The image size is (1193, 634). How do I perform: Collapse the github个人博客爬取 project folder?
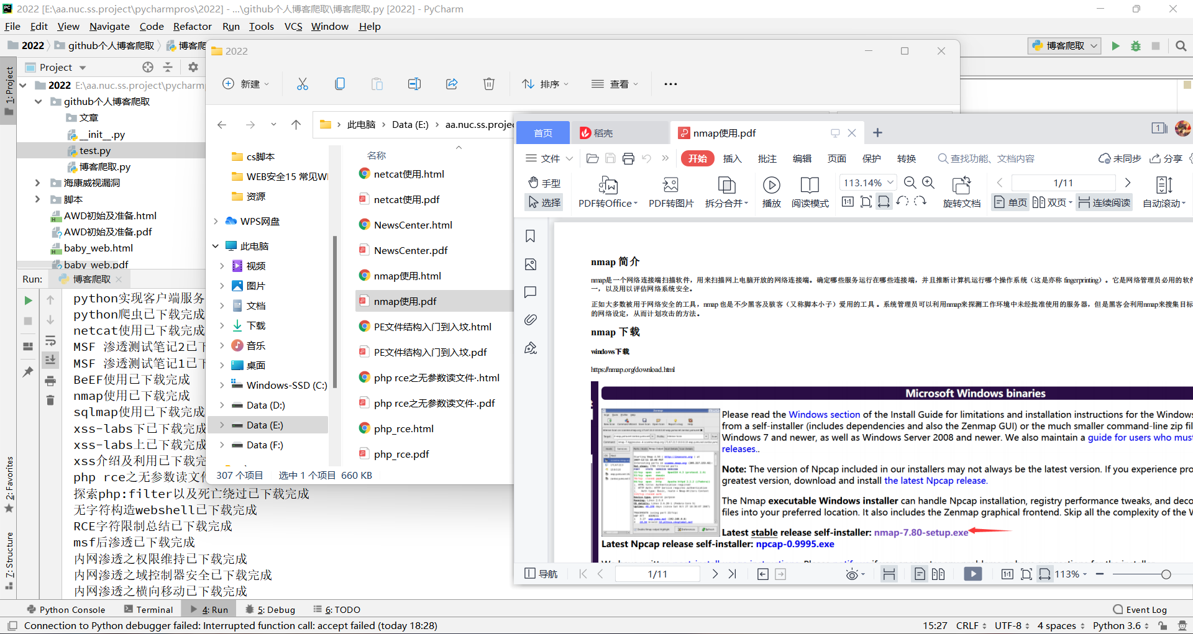click(x=39, y=101)
